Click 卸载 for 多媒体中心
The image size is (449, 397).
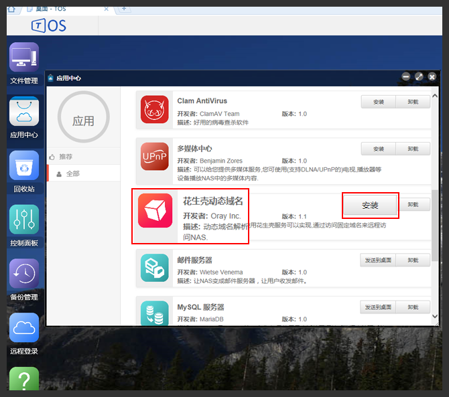[x=413, y=149]
